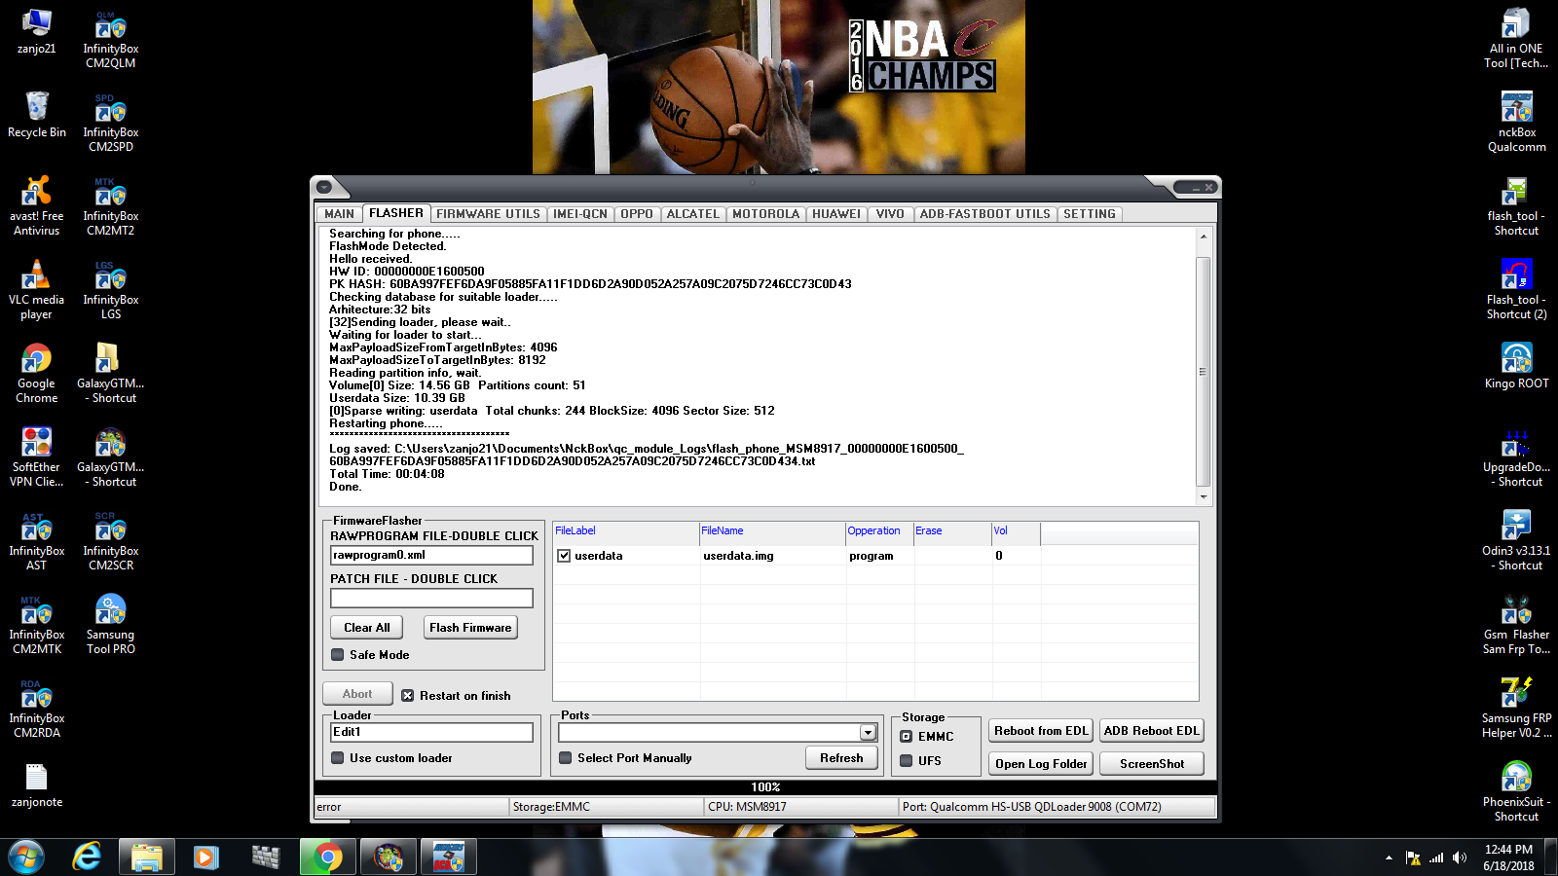This screenshot has height=876, width=1558.
Task: Select Gsm Flasher Sam Frp Tool icon
Action: [1516, 624]
